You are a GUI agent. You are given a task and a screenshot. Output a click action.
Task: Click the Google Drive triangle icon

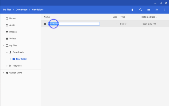[x=7, y=73]
